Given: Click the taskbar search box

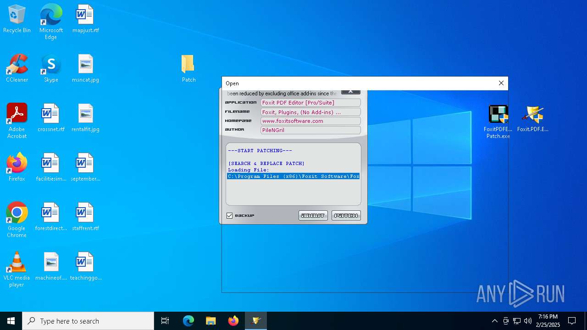Looking at the screenshot, I should 88,321.
